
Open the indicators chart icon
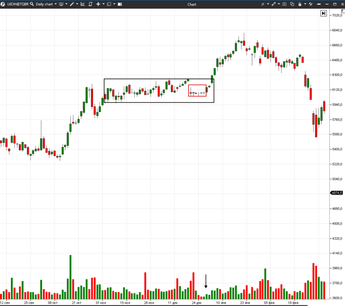[83, 4]
